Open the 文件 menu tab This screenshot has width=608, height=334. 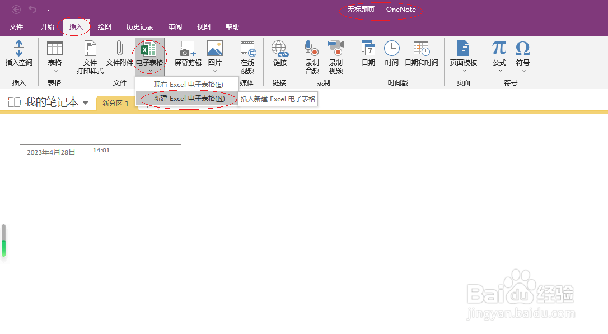click(16, 27)
